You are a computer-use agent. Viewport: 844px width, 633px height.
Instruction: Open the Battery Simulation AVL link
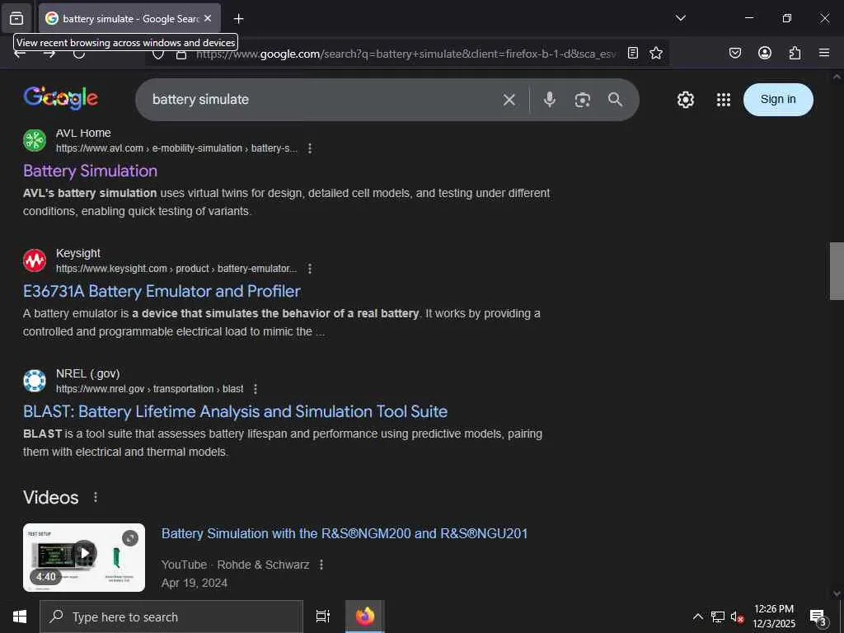tap(90, 171)
